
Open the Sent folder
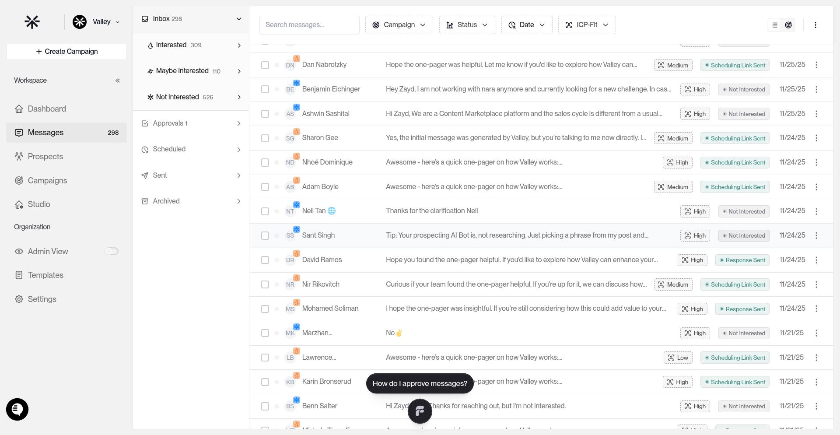(191, 175)
